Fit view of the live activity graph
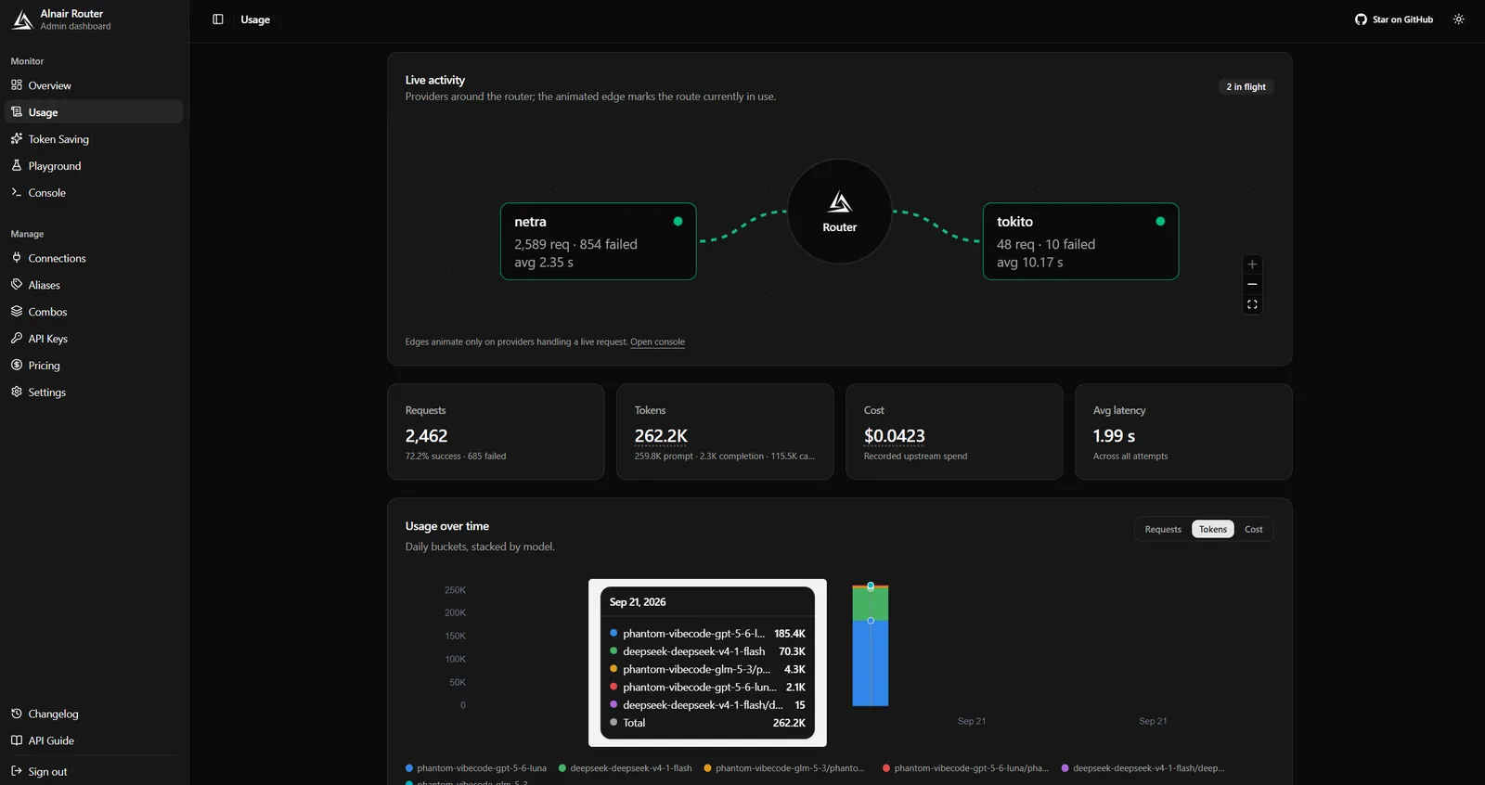Viewport: 1485px width, 785px height. pos(1252,304)
